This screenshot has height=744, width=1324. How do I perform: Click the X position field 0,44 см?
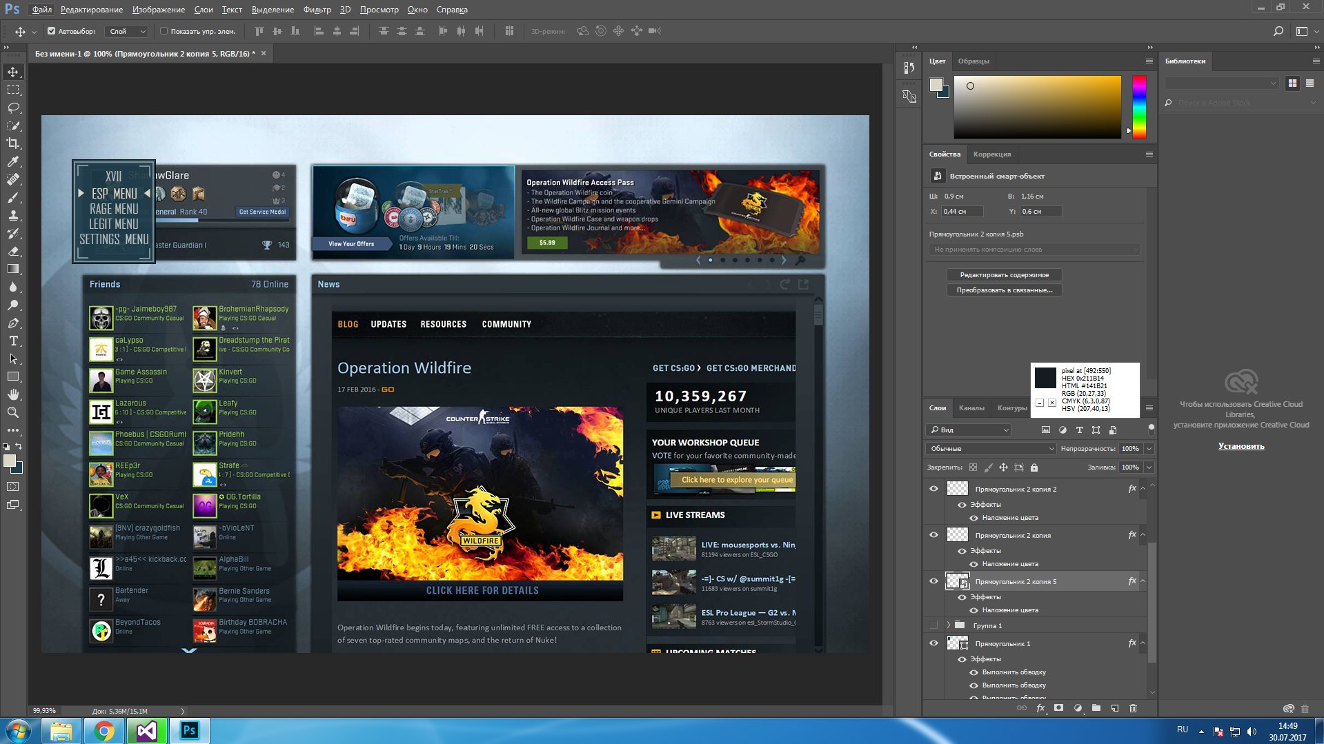962,212
